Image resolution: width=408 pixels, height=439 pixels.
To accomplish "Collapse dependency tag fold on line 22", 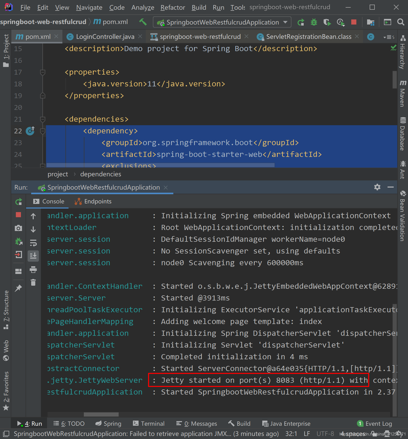I will coord(43,131).
